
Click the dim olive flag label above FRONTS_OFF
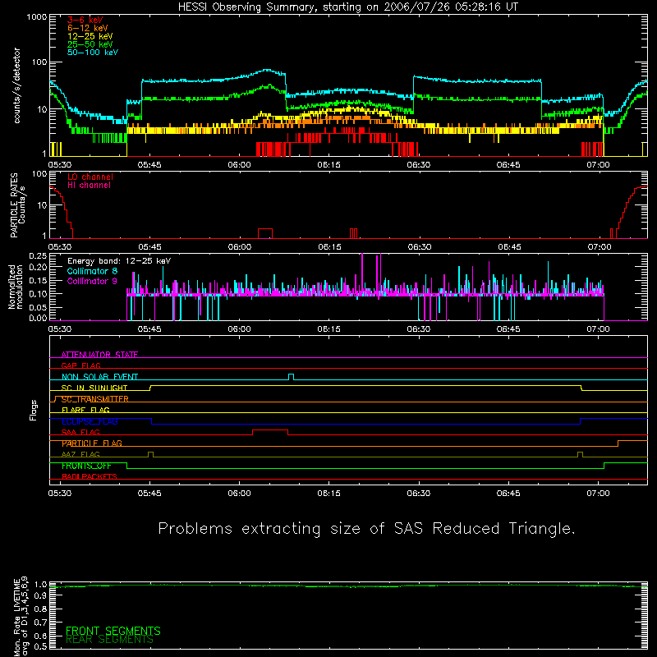click(x=80, y=454)
